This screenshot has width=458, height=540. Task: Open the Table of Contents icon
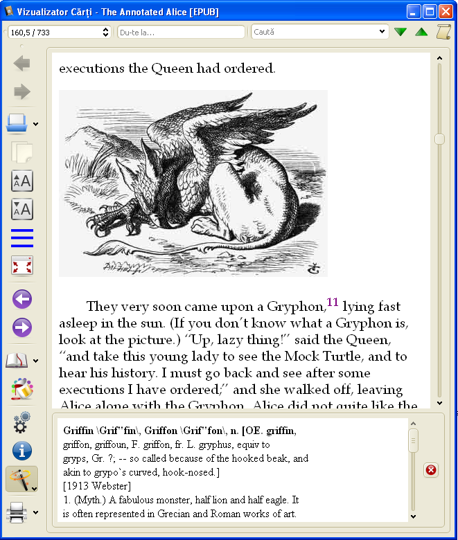point(22,238)
